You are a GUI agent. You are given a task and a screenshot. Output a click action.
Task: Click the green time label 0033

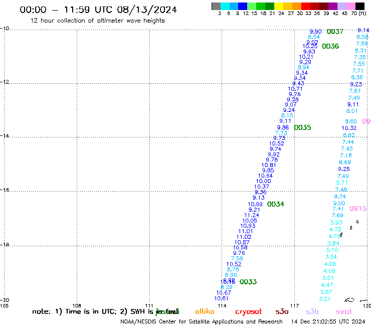pyautogui.click(x=248, y=282)
